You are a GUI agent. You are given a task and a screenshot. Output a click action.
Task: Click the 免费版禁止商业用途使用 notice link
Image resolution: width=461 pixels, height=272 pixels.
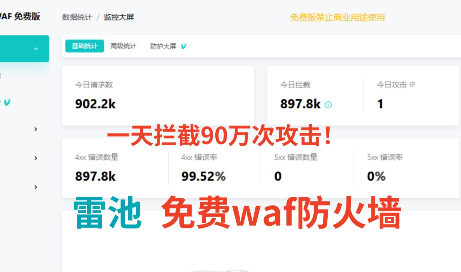point(337,18)
